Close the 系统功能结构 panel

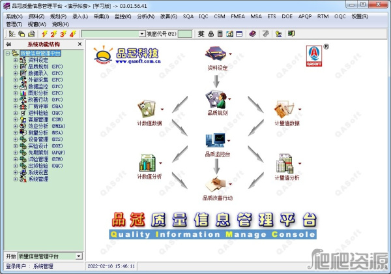coord(80,44)
